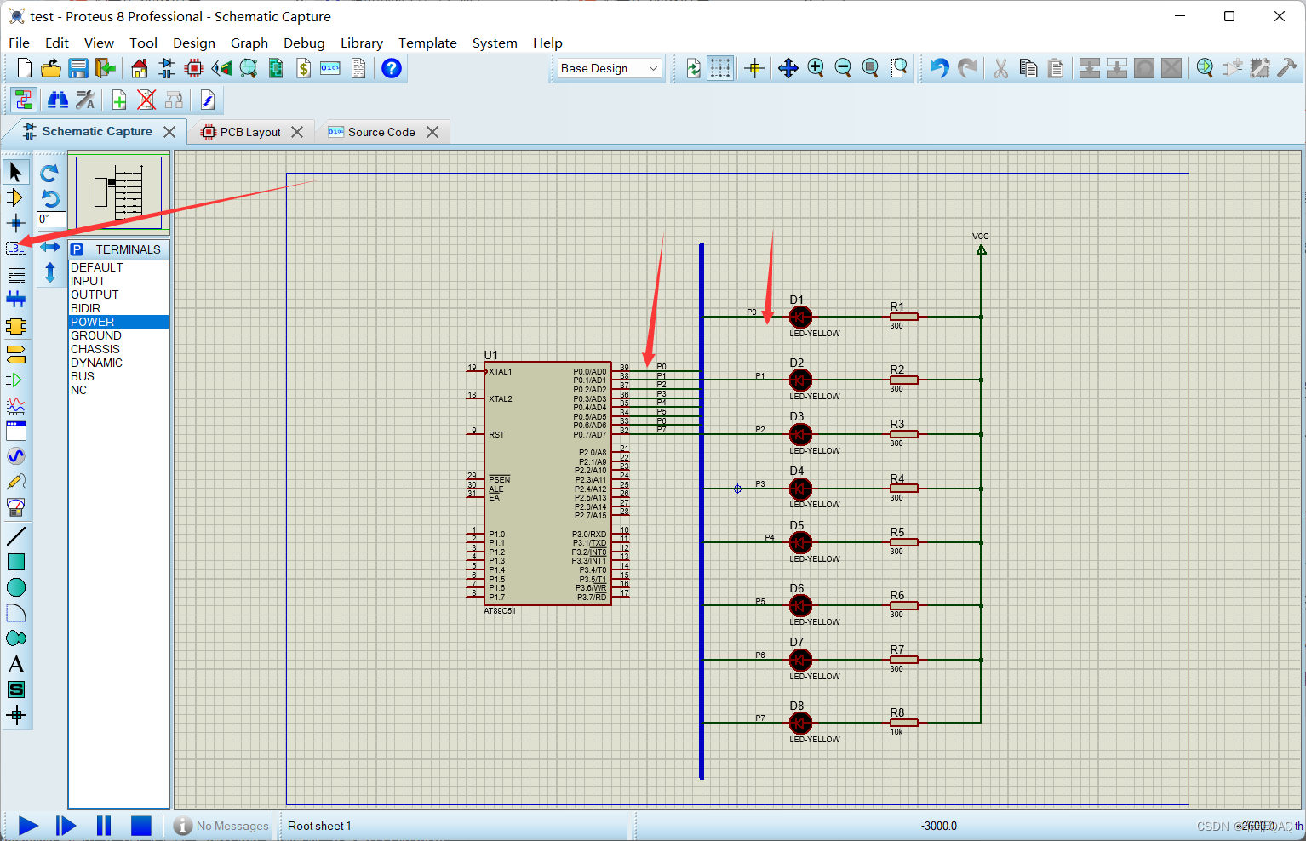1306x841 pixels.
Task: Select the Subcircuit Mode tool
Action: click(x=15, y=326)
